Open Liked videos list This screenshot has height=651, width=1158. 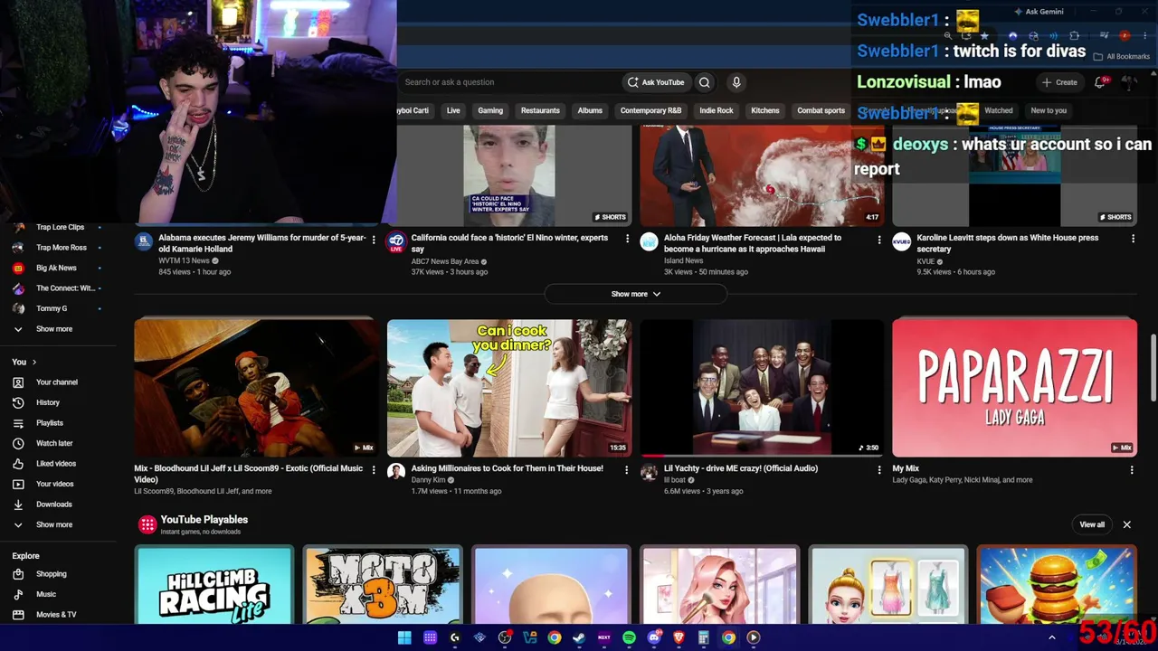(55, 464)
